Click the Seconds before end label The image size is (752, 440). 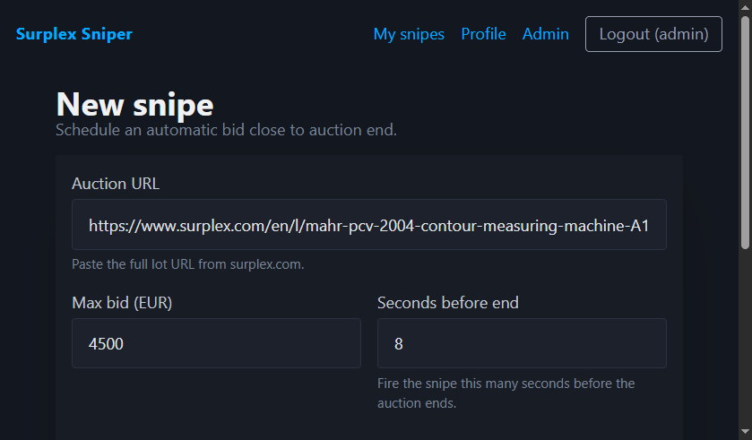(x=447, y=303)
